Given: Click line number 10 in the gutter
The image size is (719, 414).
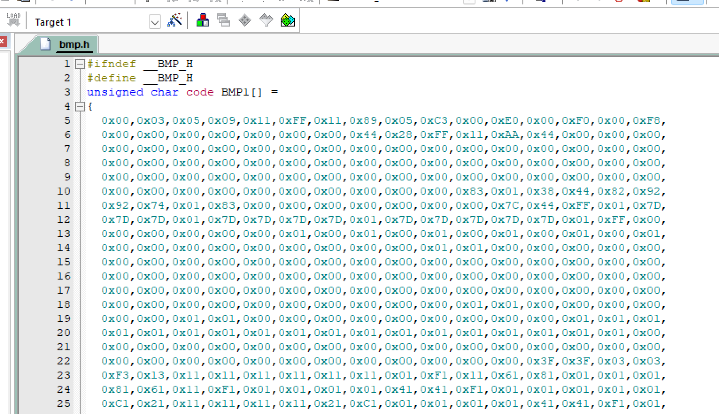Looking at the screenshot, I should coord(64,192).
